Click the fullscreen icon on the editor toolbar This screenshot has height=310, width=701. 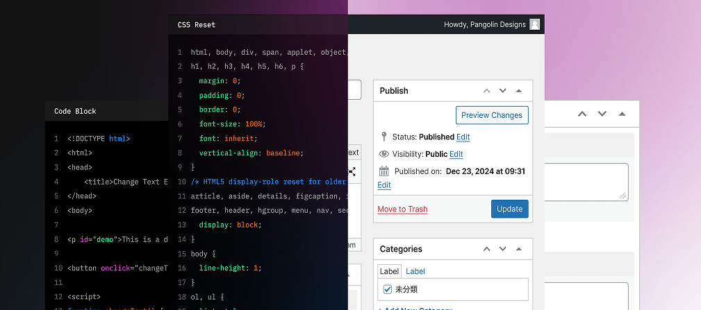[352, 171]
